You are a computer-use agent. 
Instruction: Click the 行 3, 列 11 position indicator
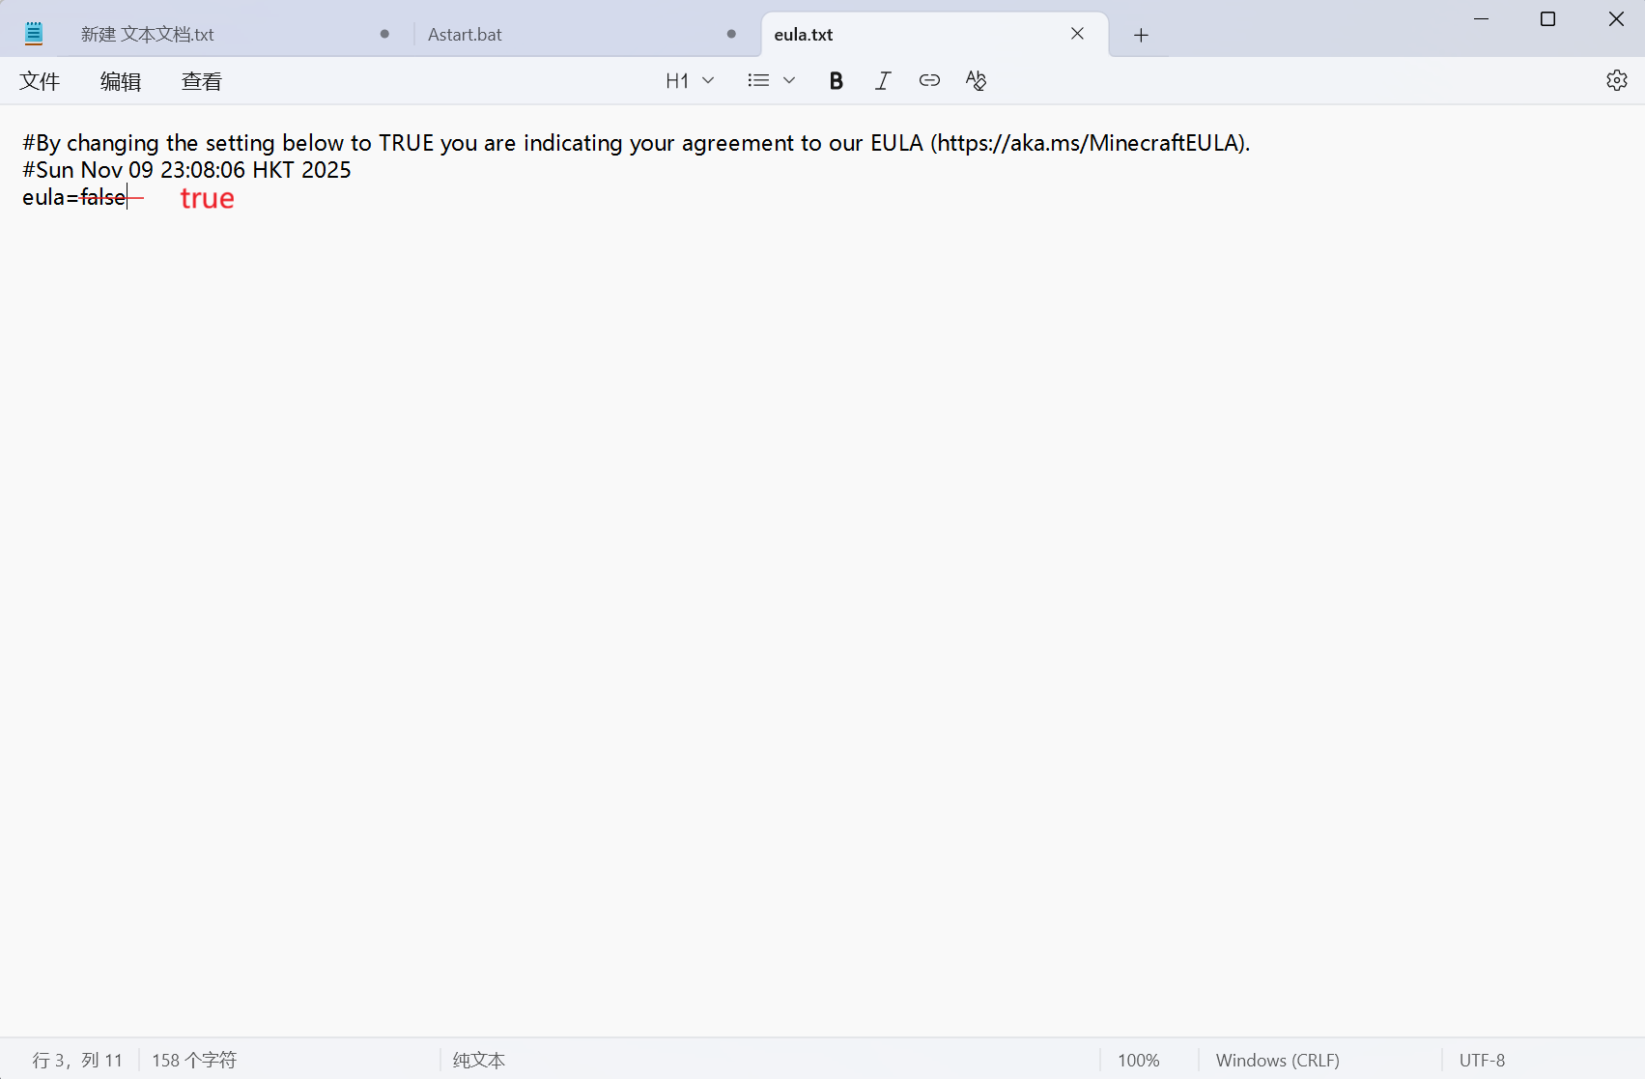coord(77,1060)
